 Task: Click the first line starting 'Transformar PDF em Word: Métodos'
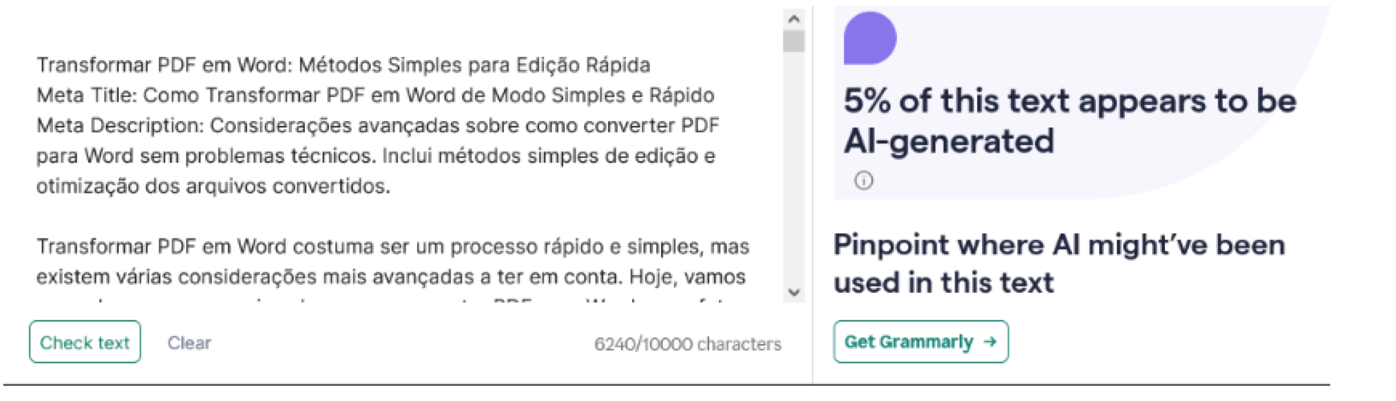point(343,65)
